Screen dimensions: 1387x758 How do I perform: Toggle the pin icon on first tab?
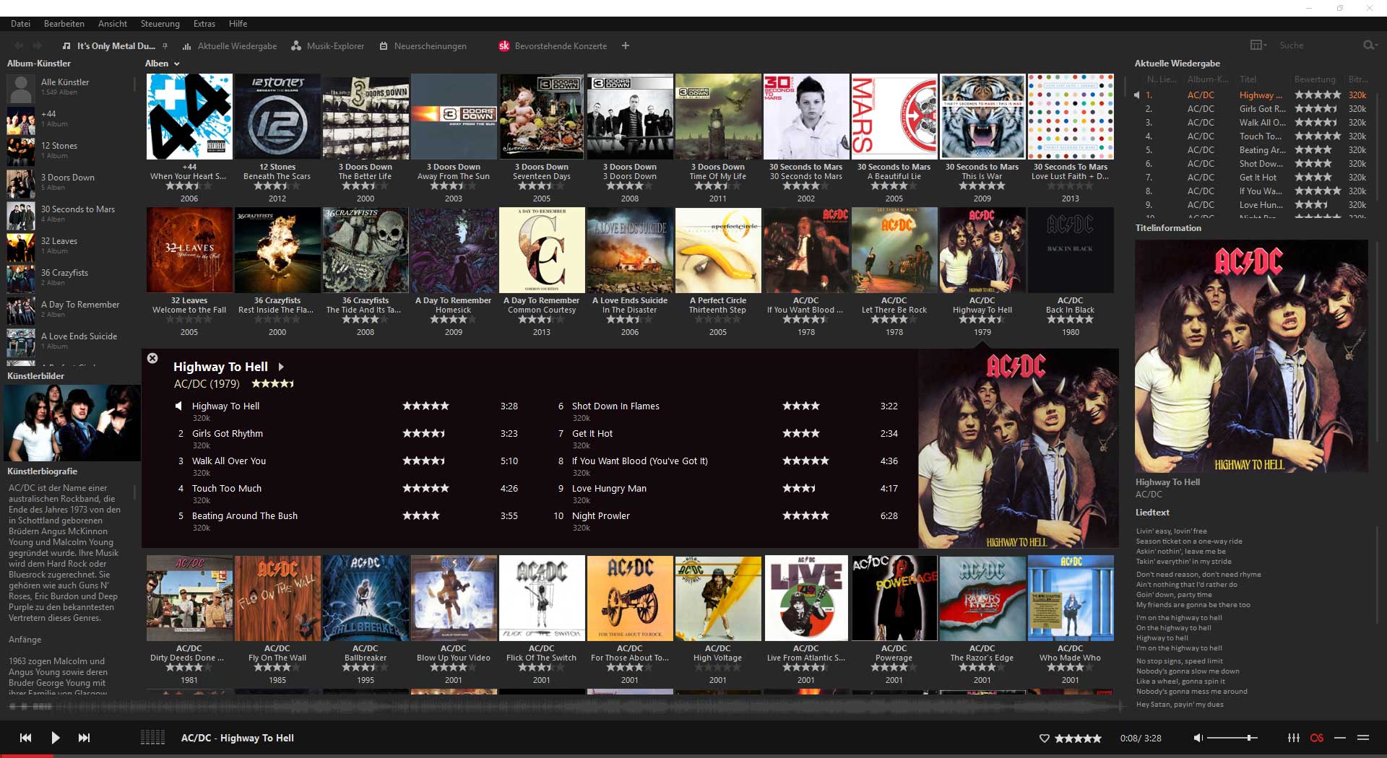tap(165, 45)
